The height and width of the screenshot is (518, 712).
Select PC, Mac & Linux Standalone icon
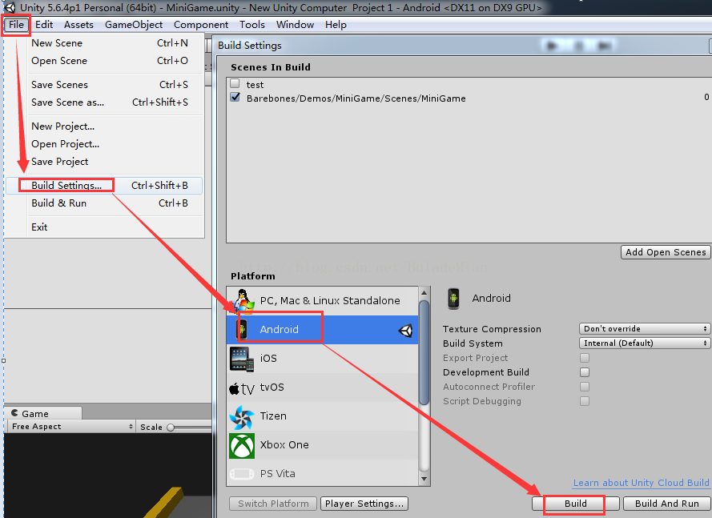pyautogui.click(x=243, y=301)
